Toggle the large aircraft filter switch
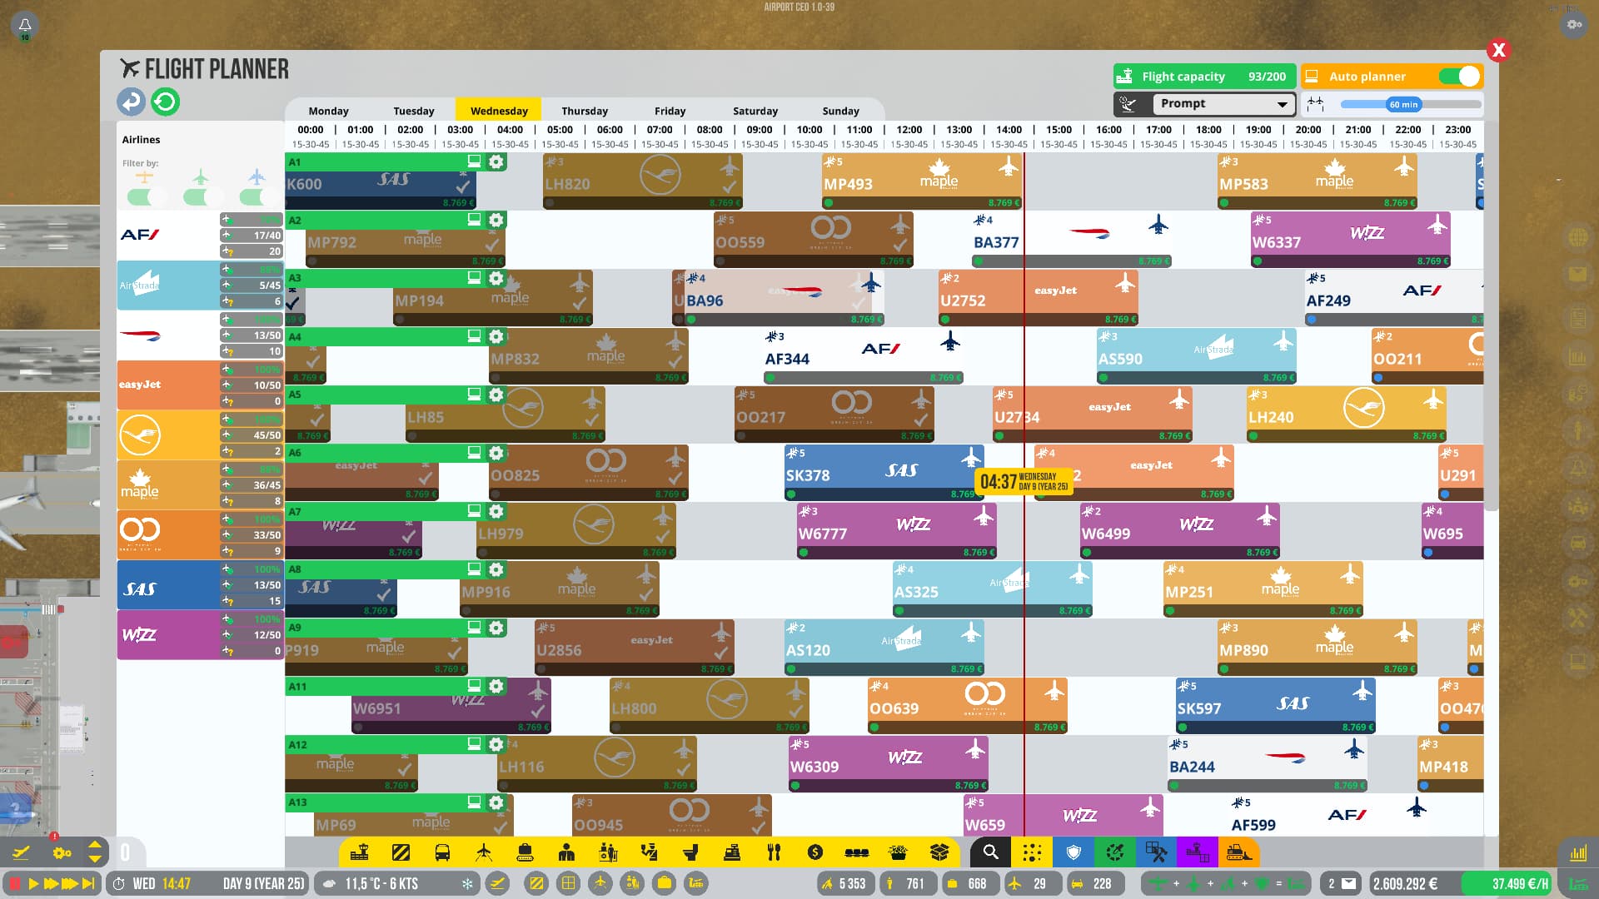This screenshot has height=899, width=1599. click(x=259, y=197)
